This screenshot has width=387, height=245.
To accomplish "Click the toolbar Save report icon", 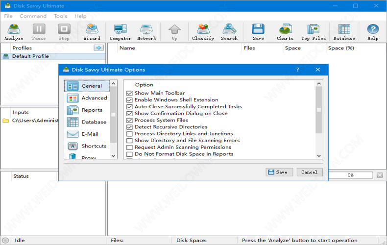I will click(x=258, y=32).
